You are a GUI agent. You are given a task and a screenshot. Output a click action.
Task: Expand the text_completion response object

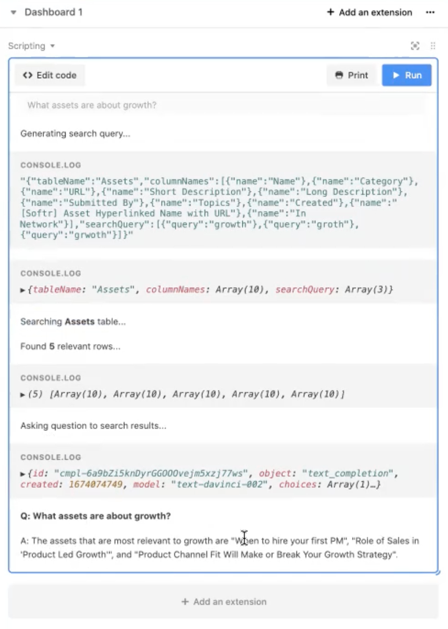(23, 474)
